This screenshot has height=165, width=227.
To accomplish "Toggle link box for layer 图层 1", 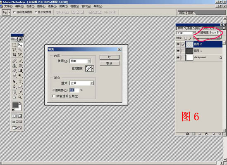I will tap(183, 51).
